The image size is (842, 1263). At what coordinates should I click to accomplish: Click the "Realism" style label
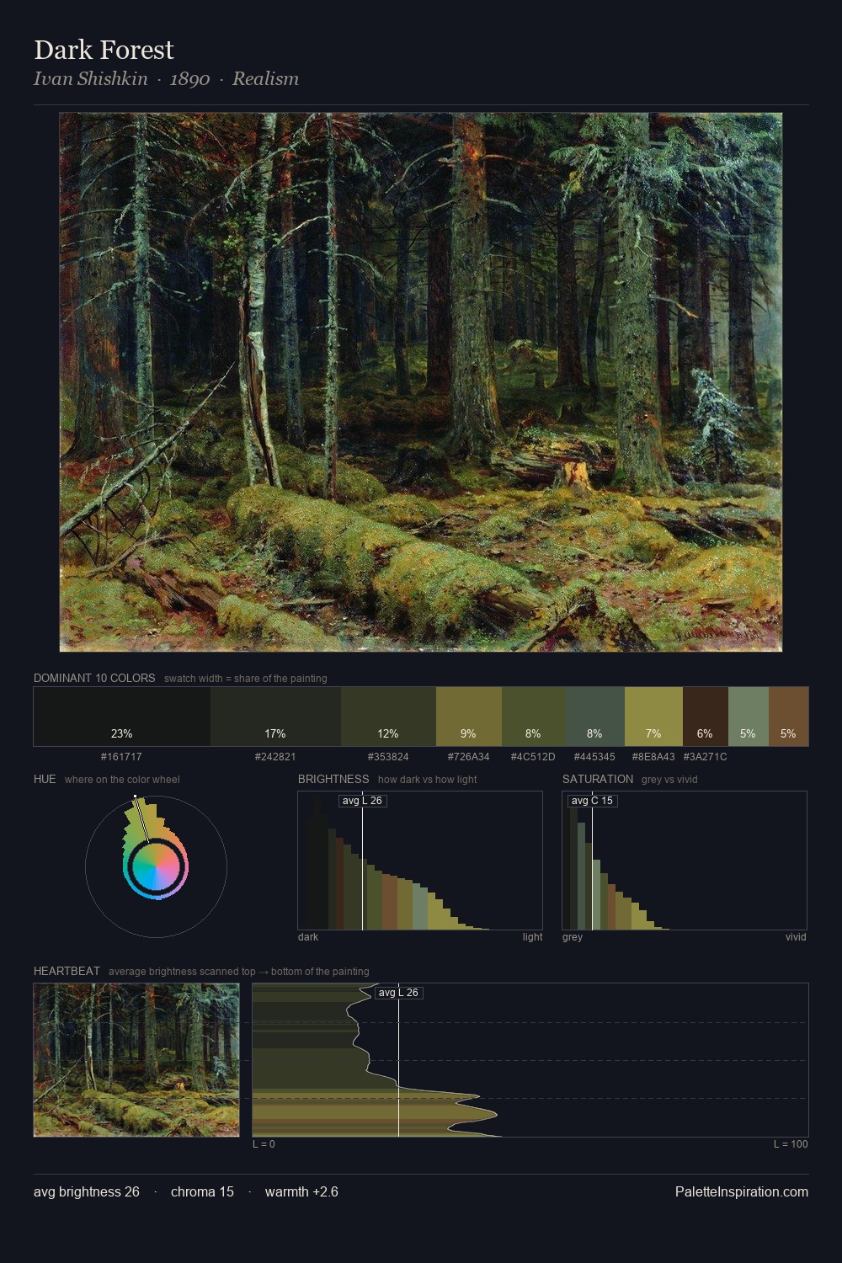265,79
